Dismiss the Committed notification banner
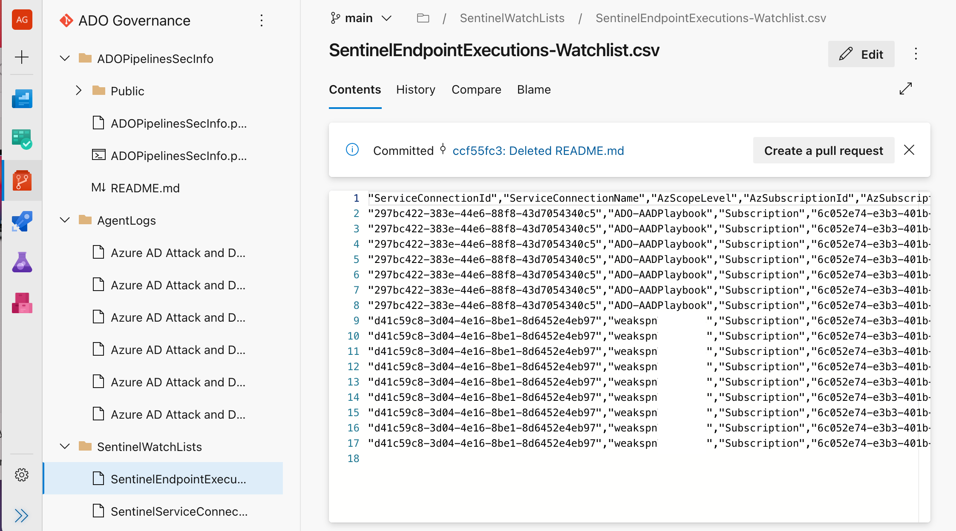 tap(909, 150)
